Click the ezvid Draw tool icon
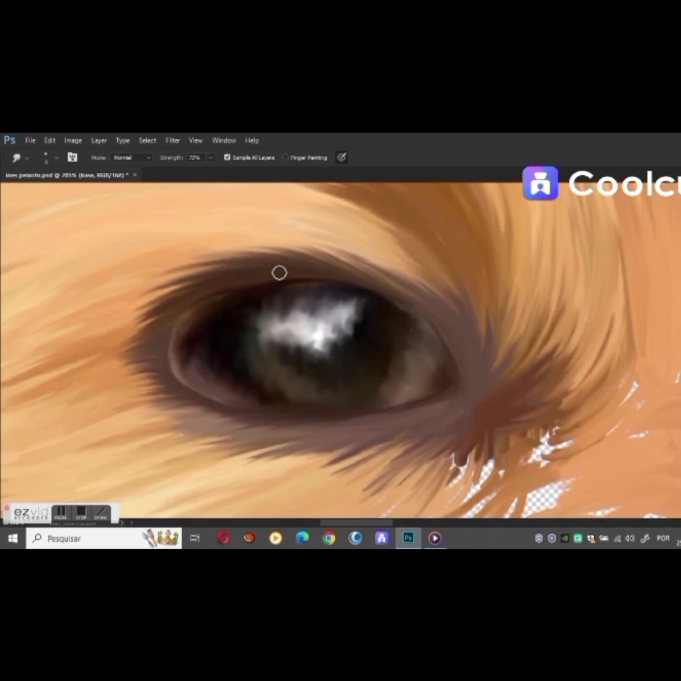Screen dimensions: 681x681 (101, 513)
